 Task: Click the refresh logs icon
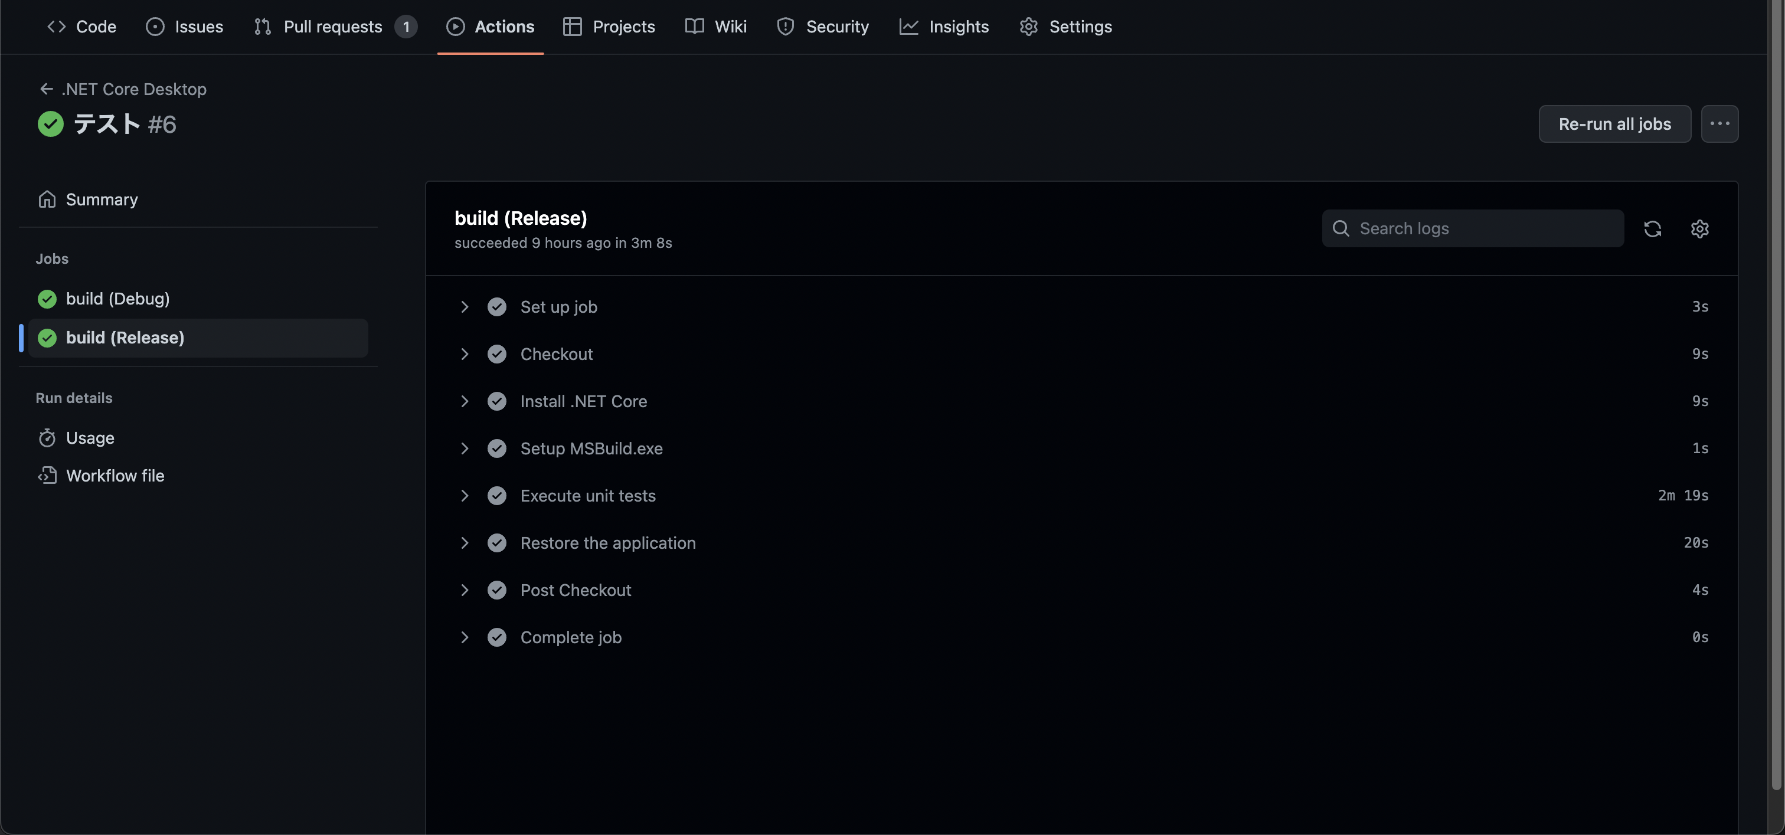[1653, 229]
